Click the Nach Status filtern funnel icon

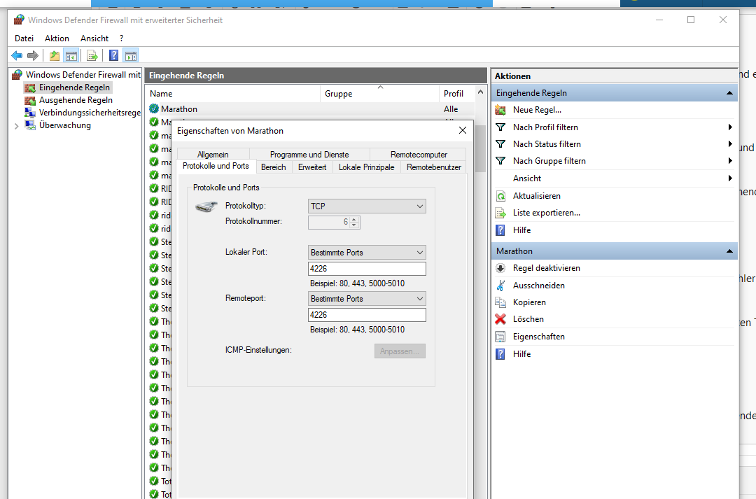[x=500, y=144]
